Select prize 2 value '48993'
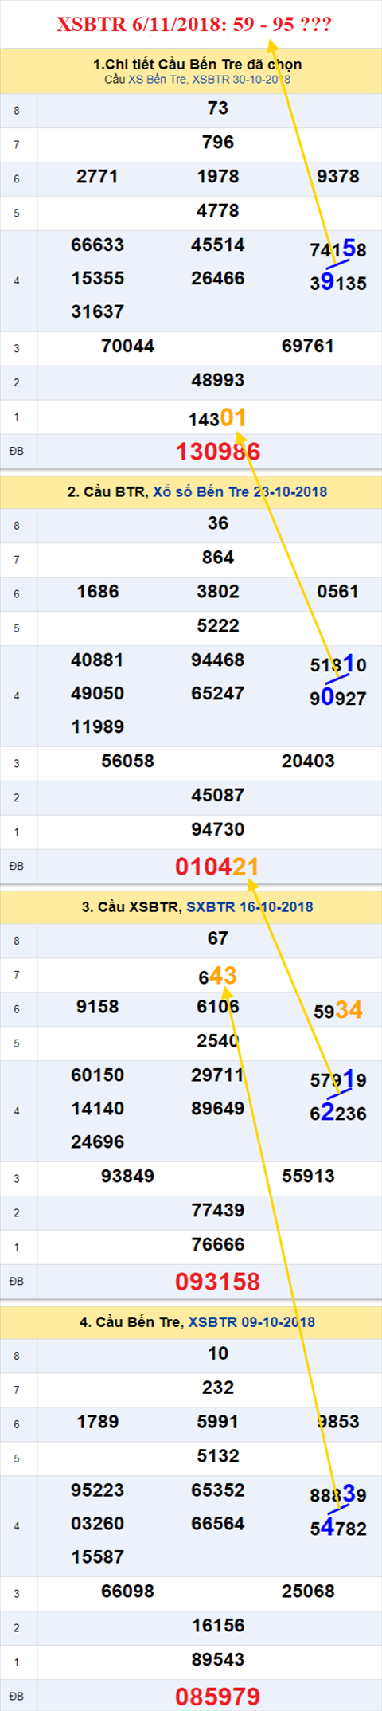 [217, 381]
